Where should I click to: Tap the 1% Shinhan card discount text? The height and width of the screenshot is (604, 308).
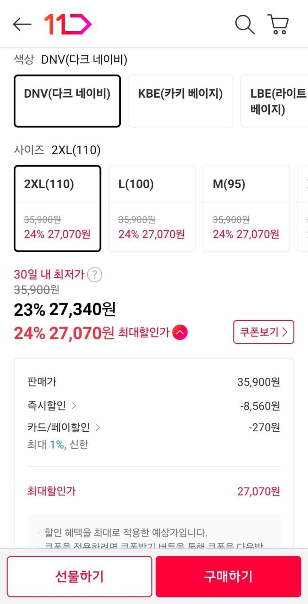(x=58, y=445)
